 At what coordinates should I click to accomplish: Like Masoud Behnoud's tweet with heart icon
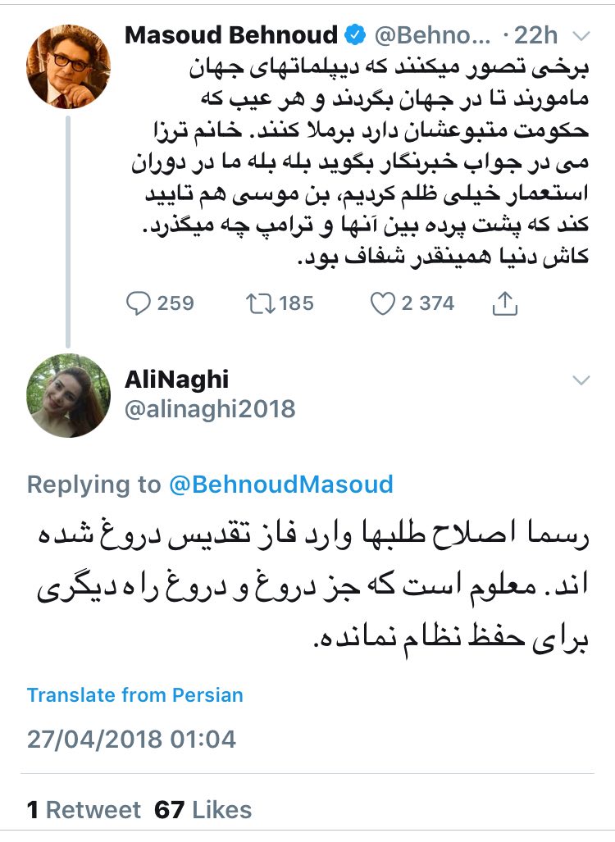pyautogui.click(x=382, y=303)
